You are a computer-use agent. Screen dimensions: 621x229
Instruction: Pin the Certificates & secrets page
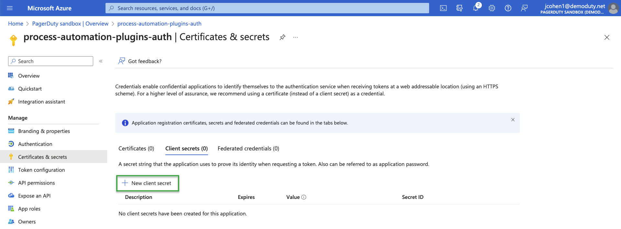point(283,37)
